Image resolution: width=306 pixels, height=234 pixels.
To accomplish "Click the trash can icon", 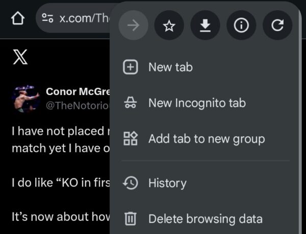I will pyautogui.click(x=131, y=219).
